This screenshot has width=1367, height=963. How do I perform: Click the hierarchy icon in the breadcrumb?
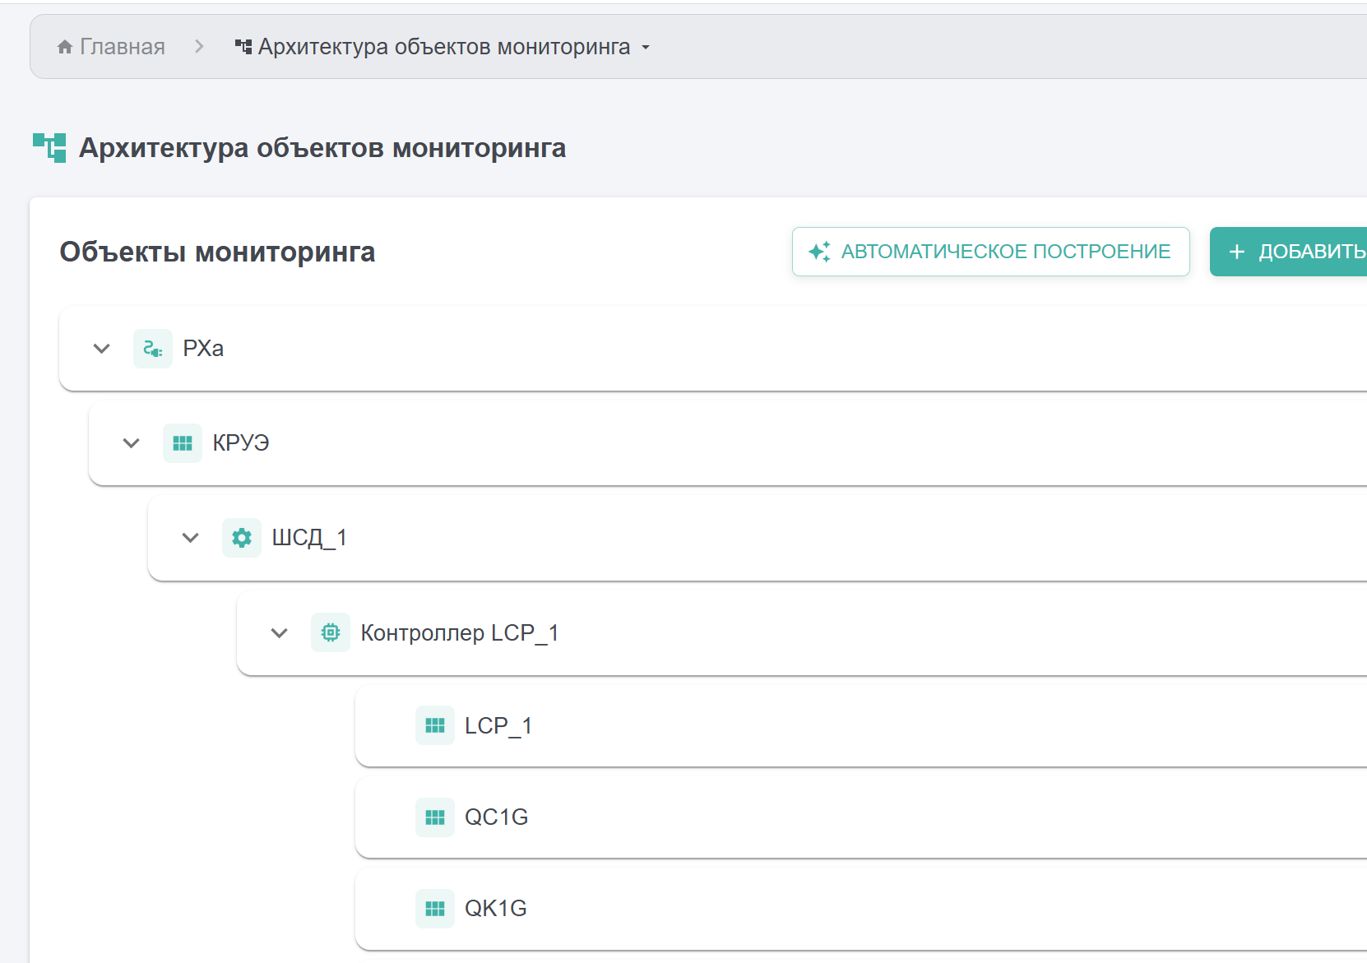point(243,47)
